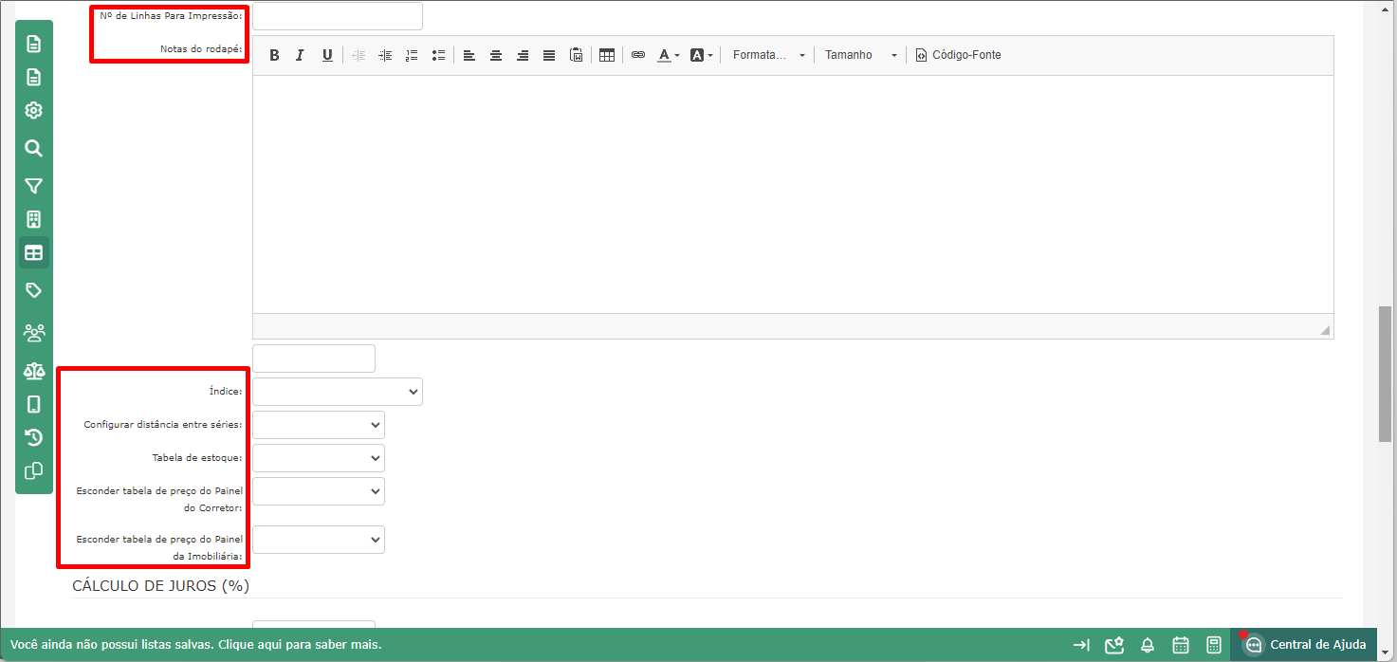
Task: Click the history clock icon in sidebar
Action: click(x=34, y=437)
